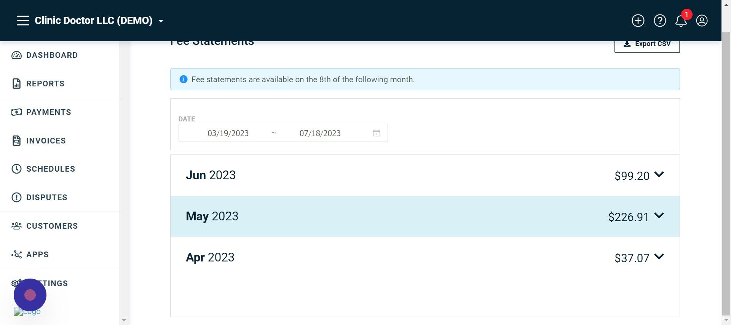Click the Dashboard gauge icon
The width and height of the screenshot is (731, 325).
coord(16,55)
